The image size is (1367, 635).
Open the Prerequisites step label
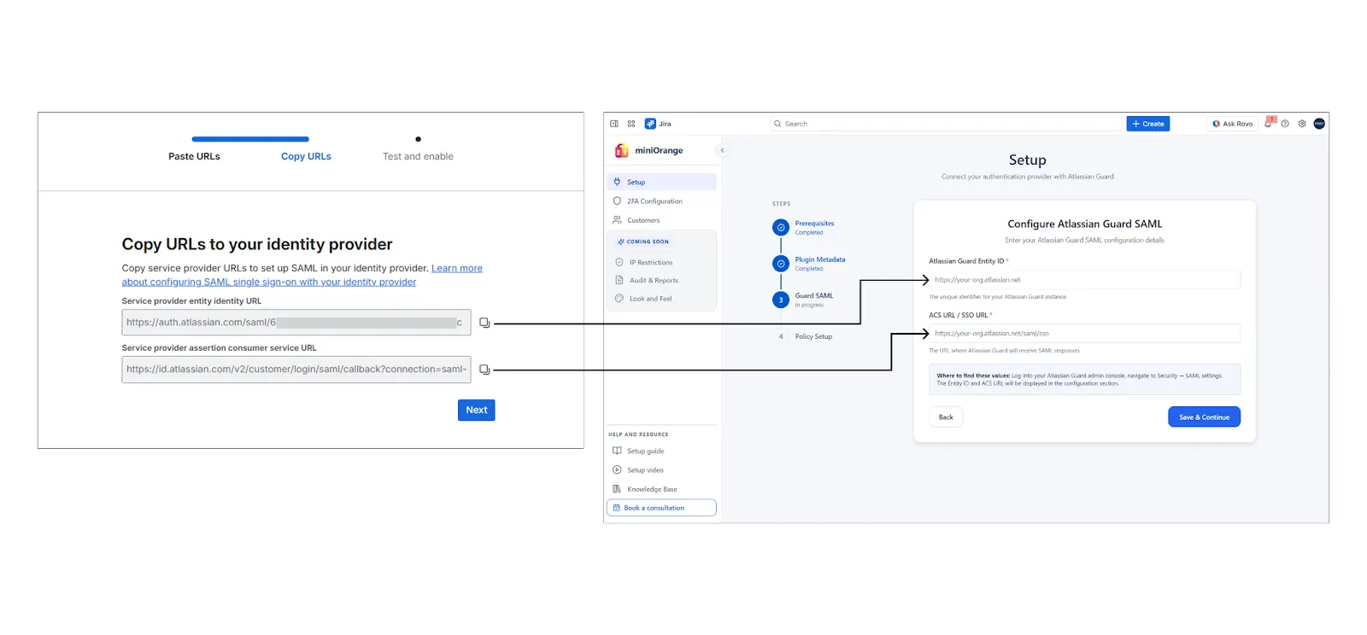point(814,224)
